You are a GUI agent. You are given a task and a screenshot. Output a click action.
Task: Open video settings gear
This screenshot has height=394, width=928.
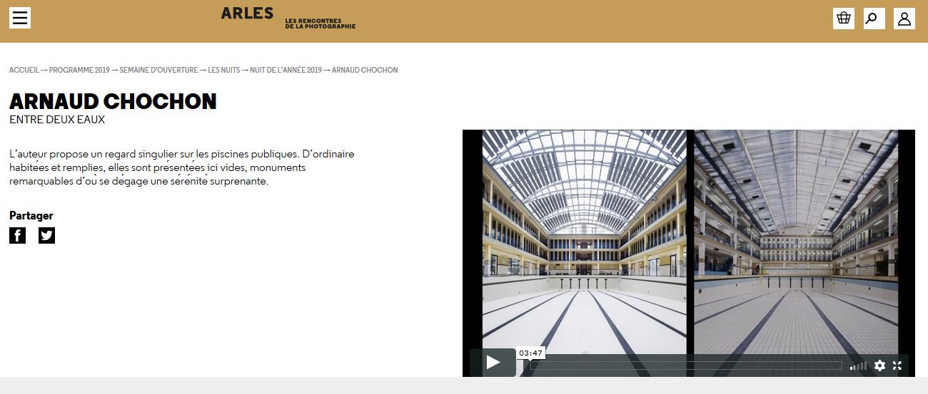click(879, 366)
